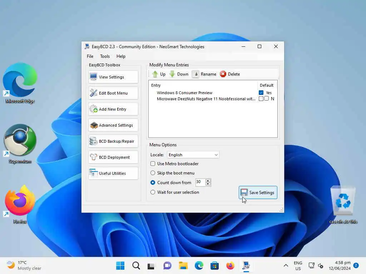
Task: Open the weather widget showing 17°C
Action: [23, 265]
